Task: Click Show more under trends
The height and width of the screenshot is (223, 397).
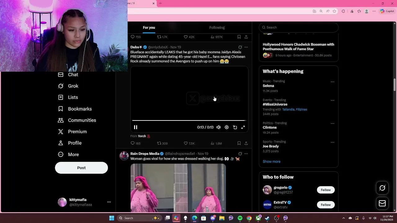Action: [x=271, y=162]
